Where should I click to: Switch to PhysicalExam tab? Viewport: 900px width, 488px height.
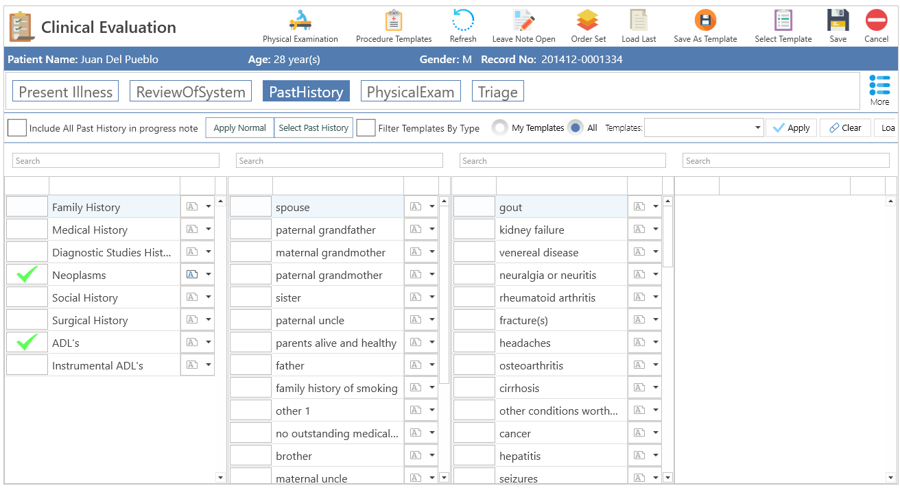tap(411, 92)
